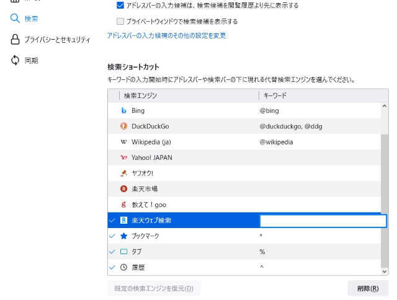The image size is (397, 300).
Task: Click the list scrollbar down arrow
Action: tap(385, 271)
